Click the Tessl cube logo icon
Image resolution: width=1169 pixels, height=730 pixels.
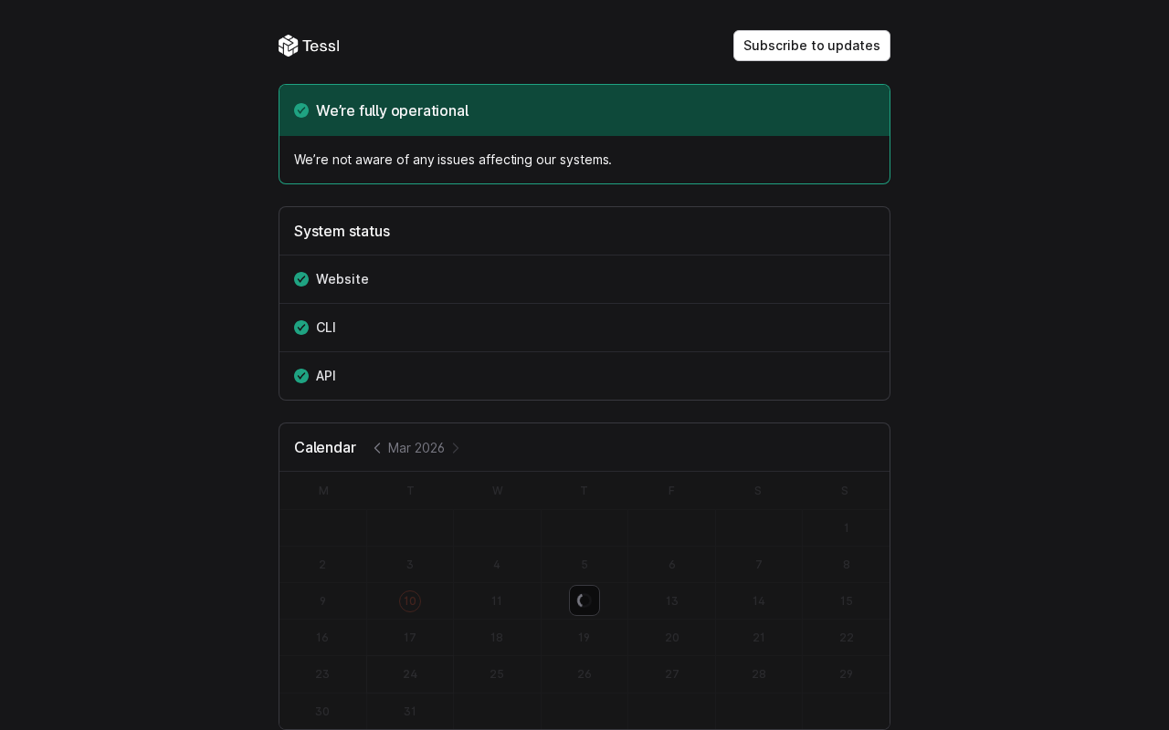coord(289,46)
